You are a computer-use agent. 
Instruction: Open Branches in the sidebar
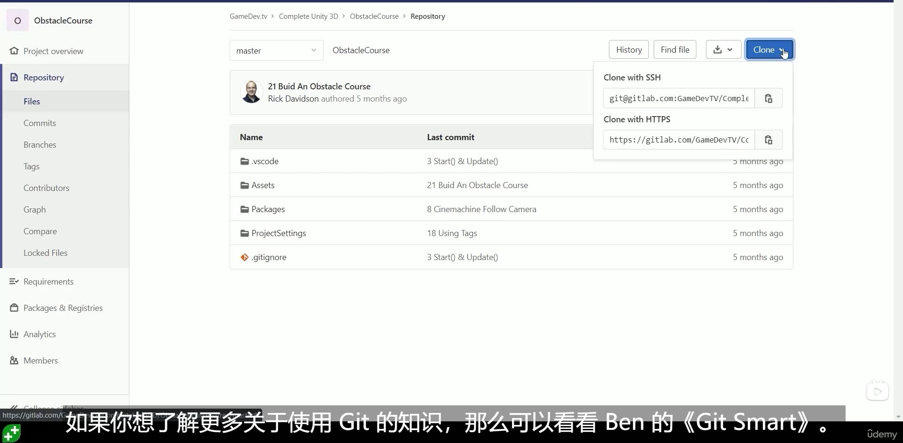[40, 144]
